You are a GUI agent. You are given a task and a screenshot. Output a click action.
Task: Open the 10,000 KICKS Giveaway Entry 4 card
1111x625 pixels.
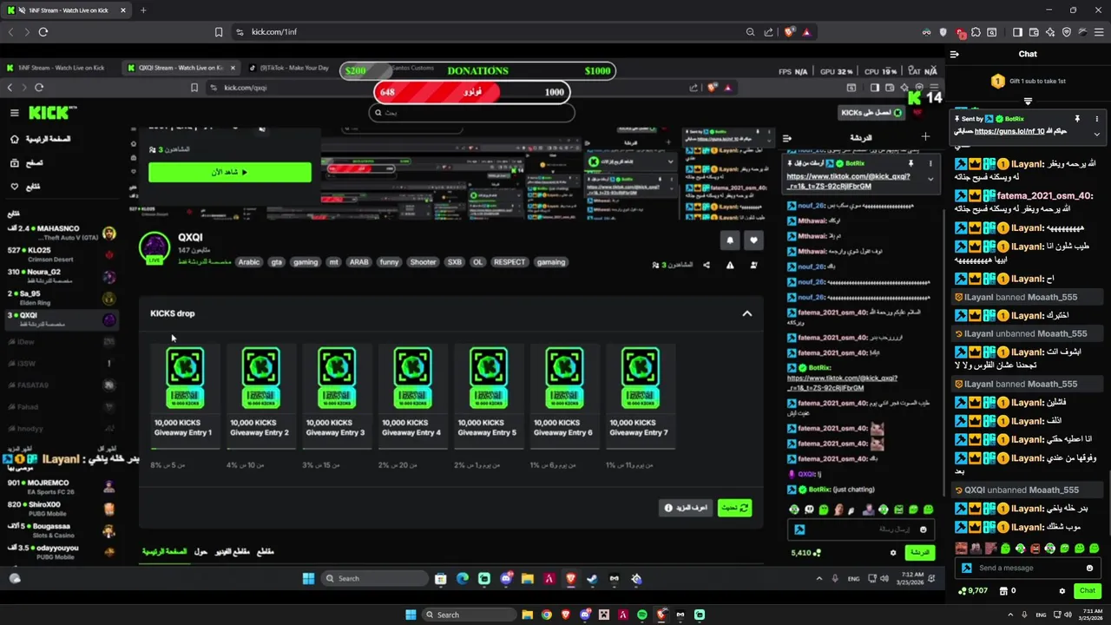pos(411,395)
